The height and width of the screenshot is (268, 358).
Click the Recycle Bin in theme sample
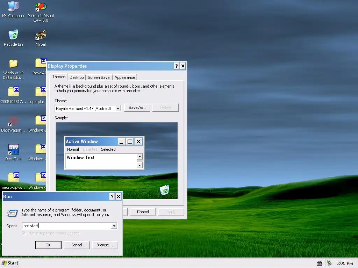[164, 190]
